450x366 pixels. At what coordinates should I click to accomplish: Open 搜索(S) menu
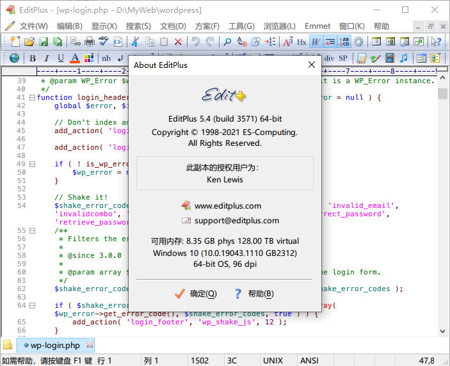(x=138, y=26)
